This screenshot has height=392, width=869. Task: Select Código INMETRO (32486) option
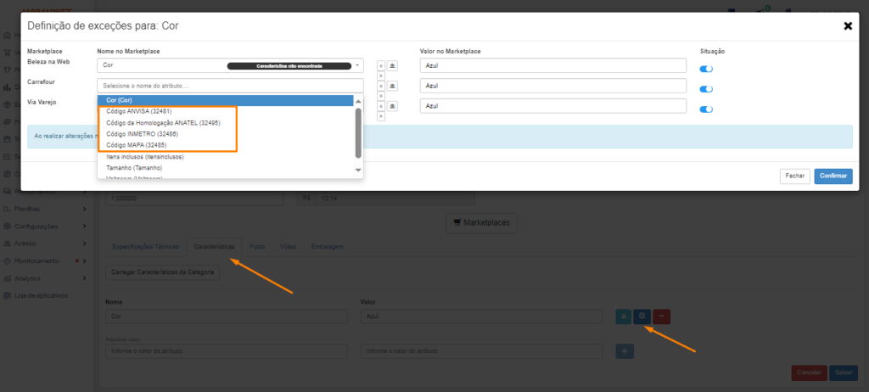(x=226, y=134)
